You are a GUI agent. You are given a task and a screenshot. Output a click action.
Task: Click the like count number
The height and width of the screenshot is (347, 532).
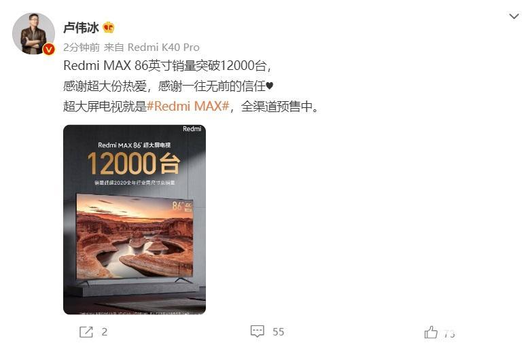(449, 334)
